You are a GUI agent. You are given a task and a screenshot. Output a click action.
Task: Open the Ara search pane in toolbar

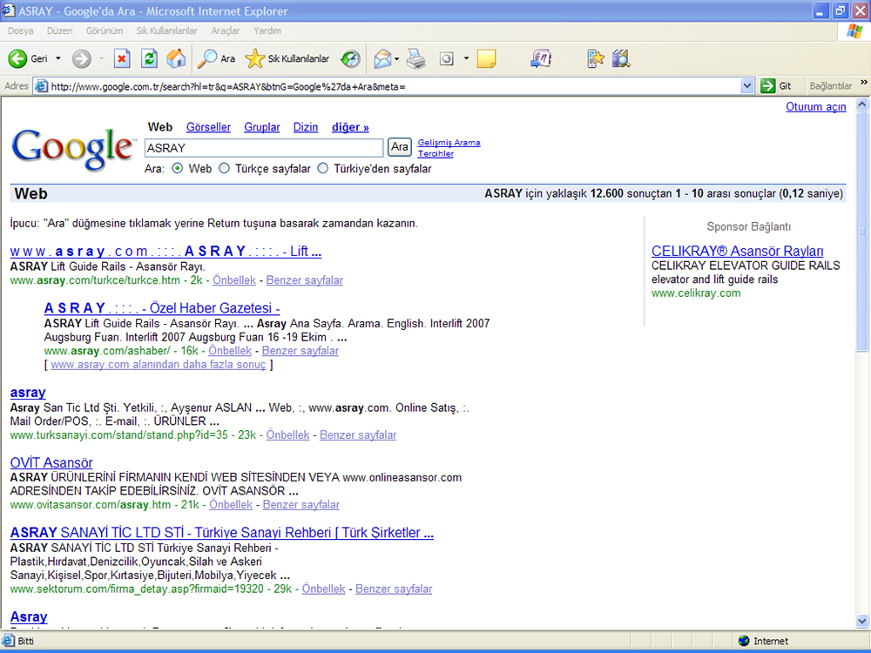click(x=217, y=58)
